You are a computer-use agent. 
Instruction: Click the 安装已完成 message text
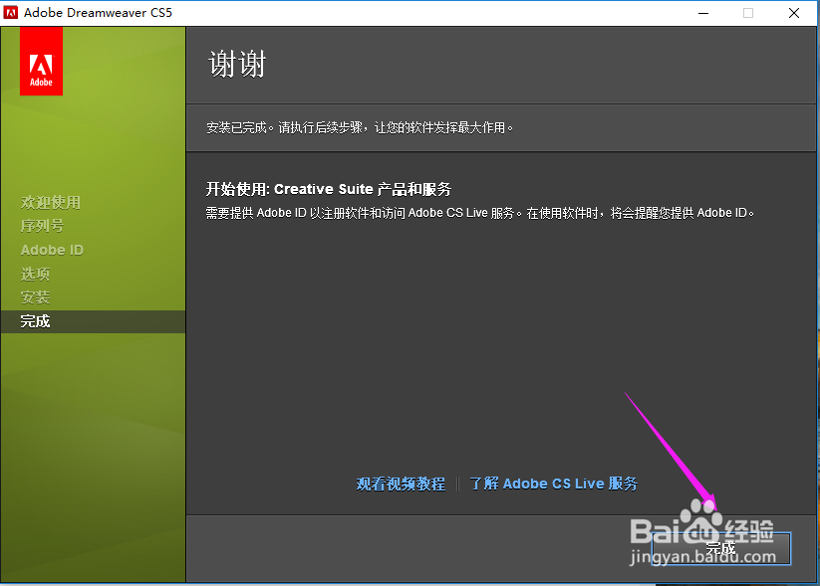click(360, 127)
